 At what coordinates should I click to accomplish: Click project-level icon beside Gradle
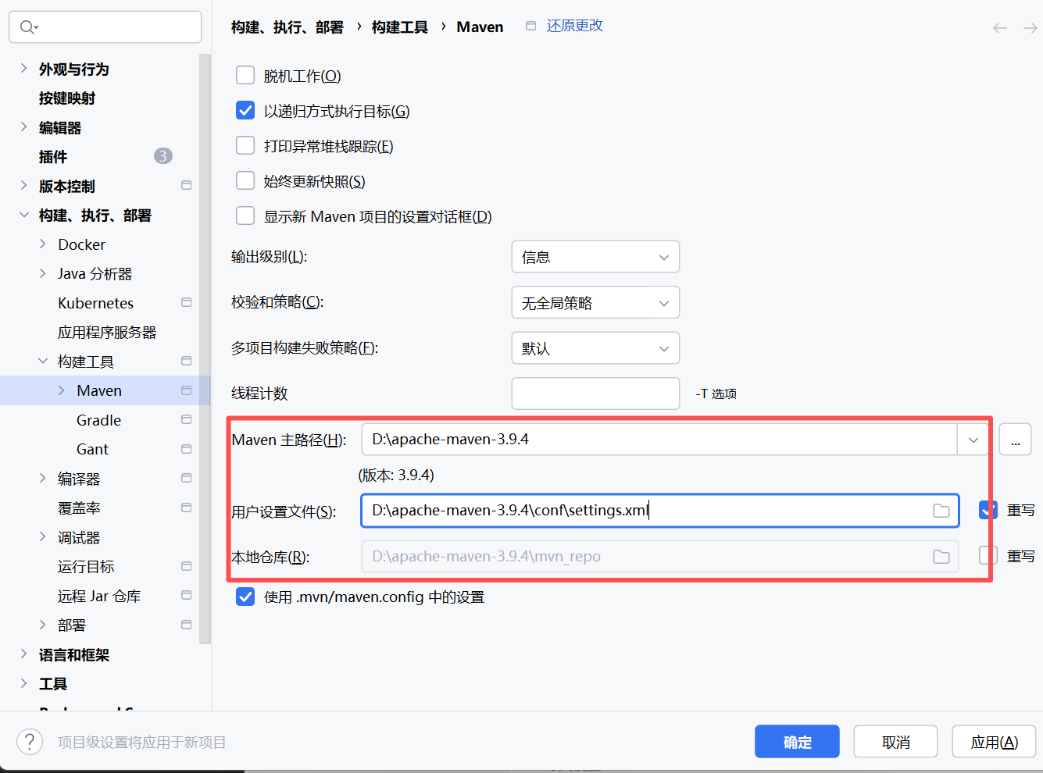[x=186, y=419]
